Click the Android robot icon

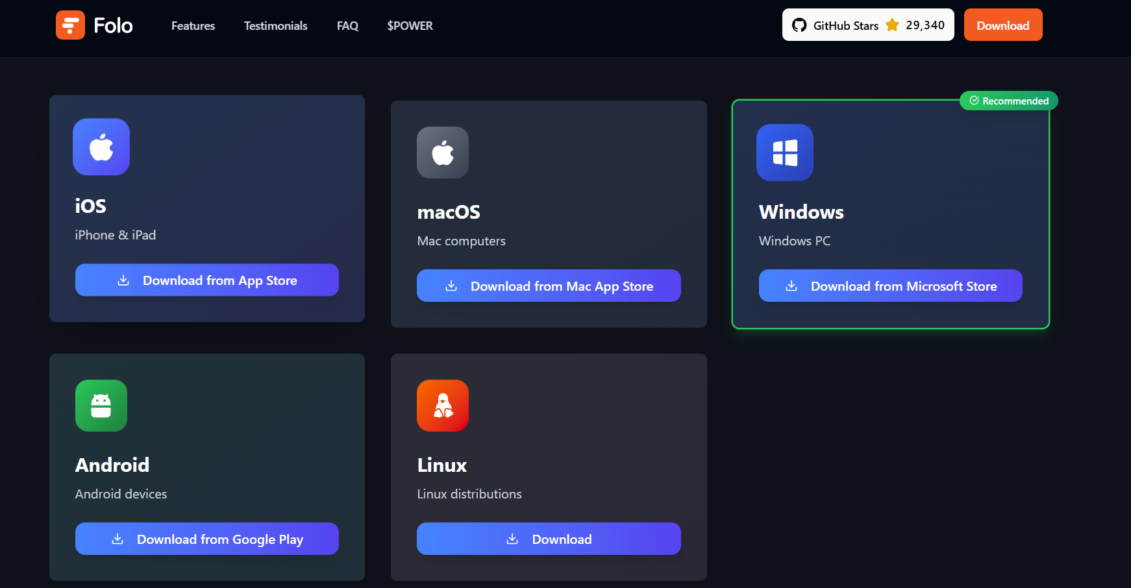(101, 406)
